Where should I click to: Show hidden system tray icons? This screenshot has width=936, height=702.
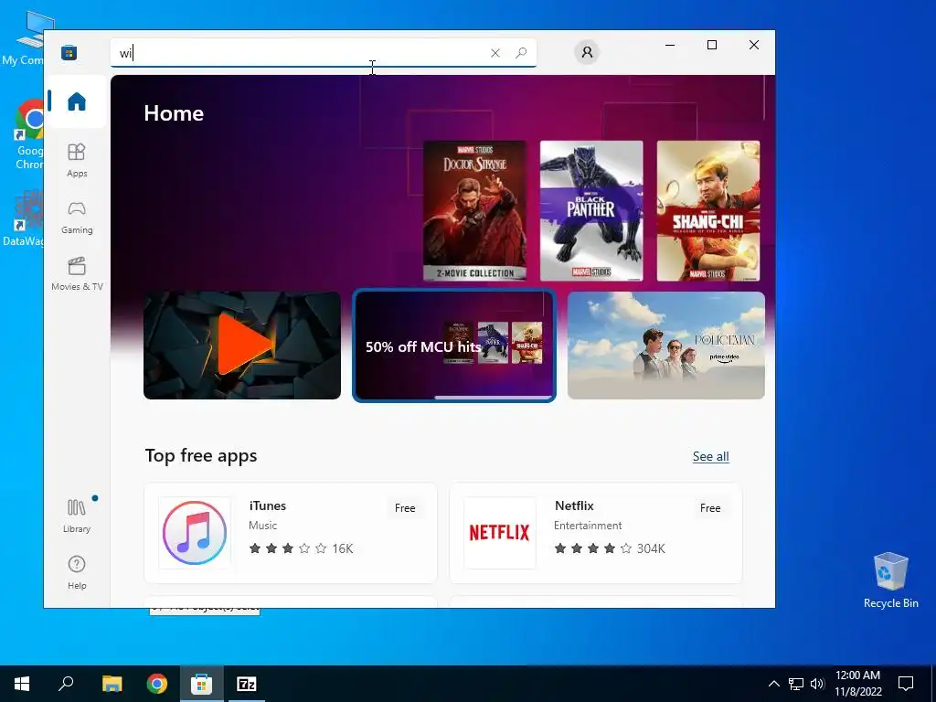[773, 684]
